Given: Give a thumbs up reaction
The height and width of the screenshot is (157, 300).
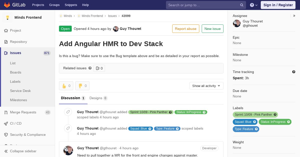Looking at the screenshot, I should 66,86.
